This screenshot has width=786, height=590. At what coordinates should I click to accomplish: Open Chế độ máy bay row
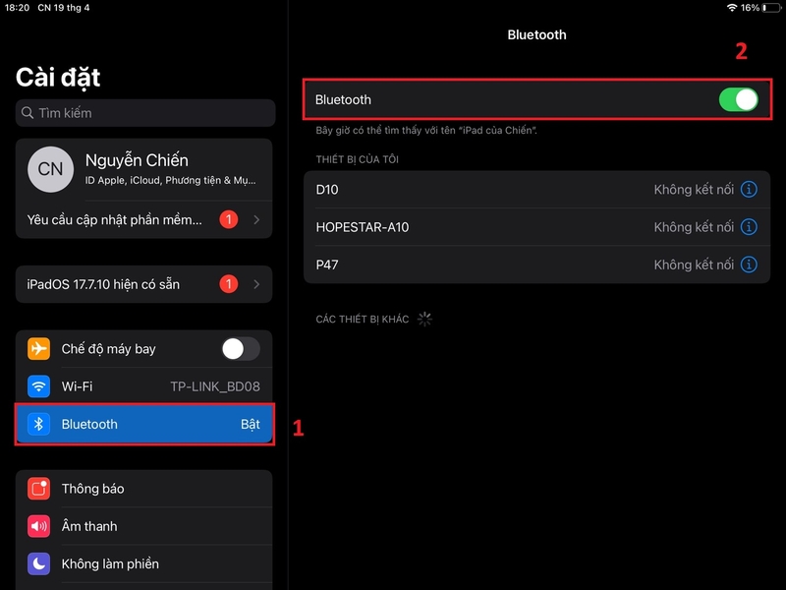click(143, 349)
